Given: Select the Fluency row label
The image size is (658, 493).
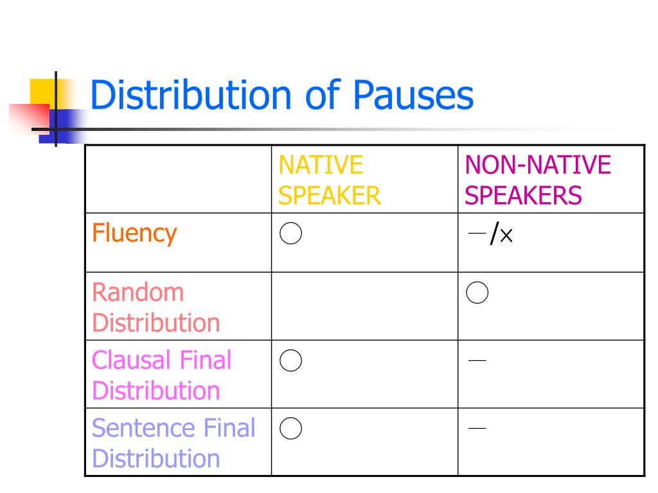Looking at the screenshot, I should tap(134, 234).
